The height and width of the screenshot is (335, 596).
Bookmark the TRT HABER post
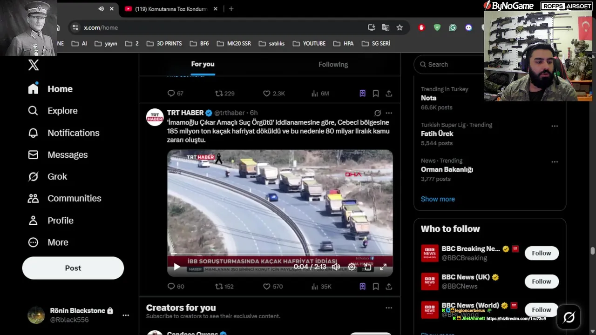click(x=376, y=287)
